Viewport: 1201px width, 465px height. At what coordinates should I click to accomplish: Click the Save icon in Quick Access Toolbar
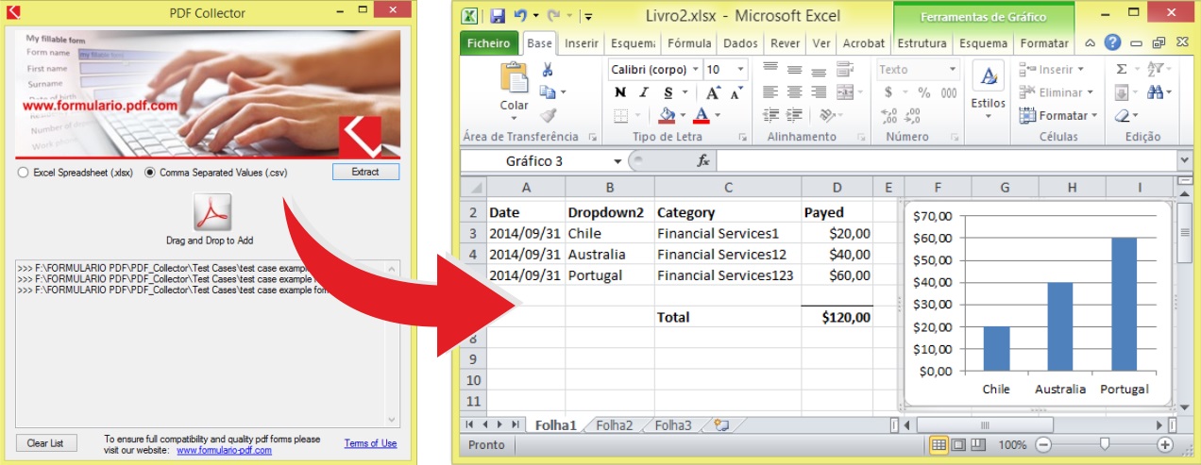(x=497, y=16)
